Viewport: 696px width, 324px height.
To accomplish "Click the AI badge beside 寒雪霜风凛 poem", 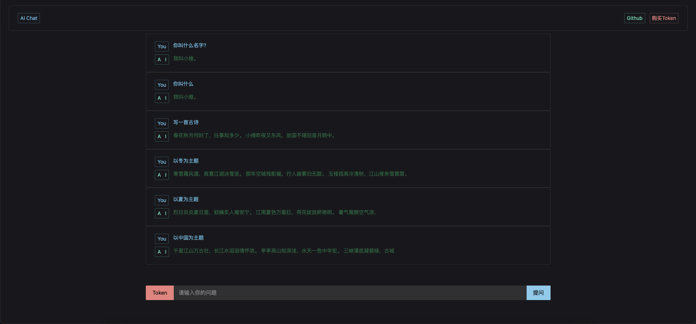I will pyautogui.click(x=162, y=175).
